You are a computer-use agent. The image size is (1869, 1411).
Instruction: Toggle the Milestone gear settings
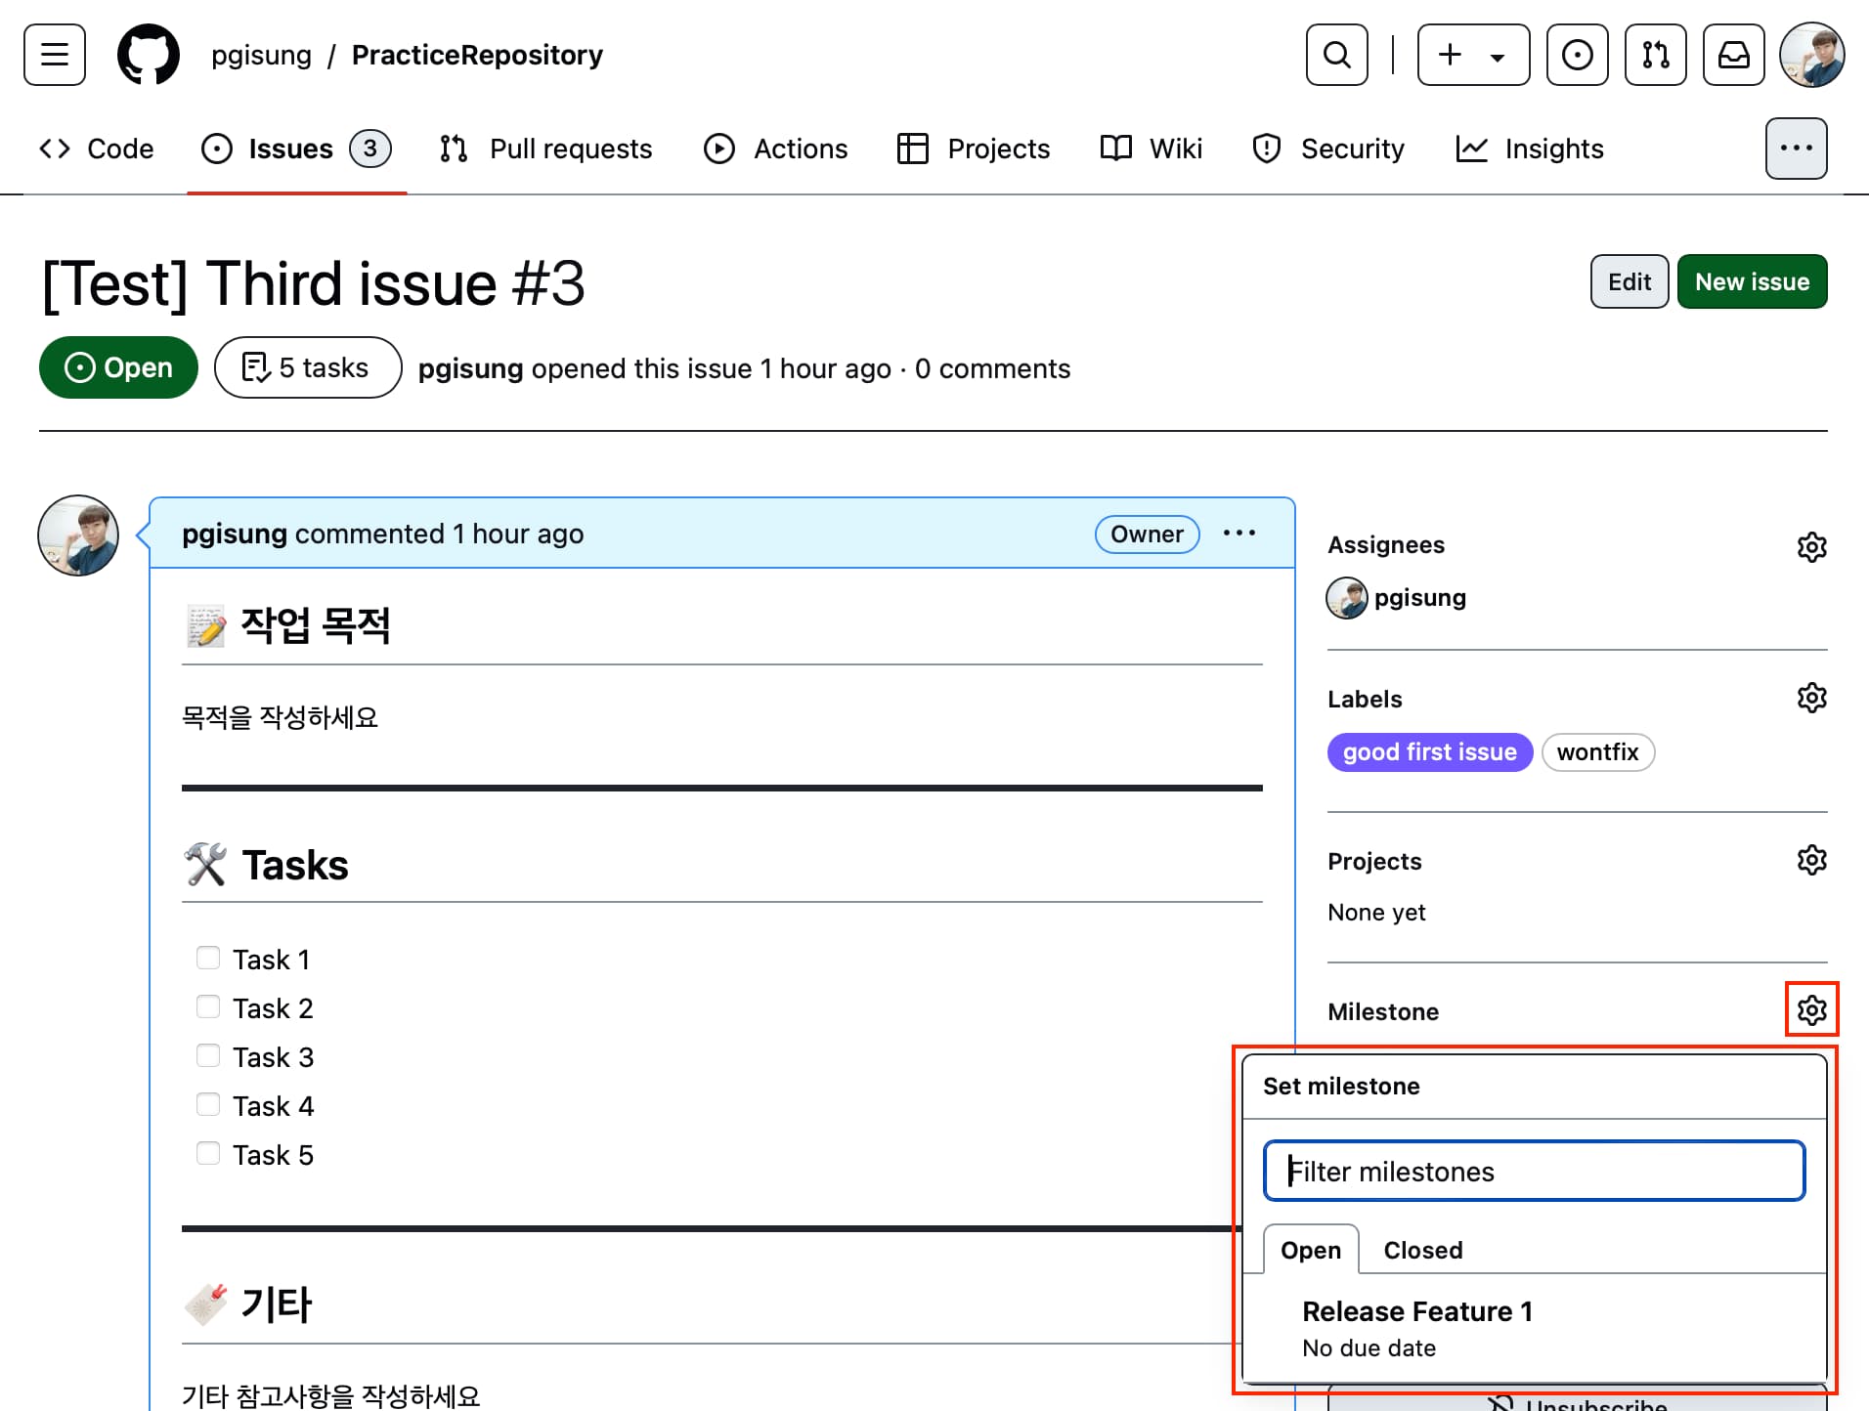(1812, 1010)
